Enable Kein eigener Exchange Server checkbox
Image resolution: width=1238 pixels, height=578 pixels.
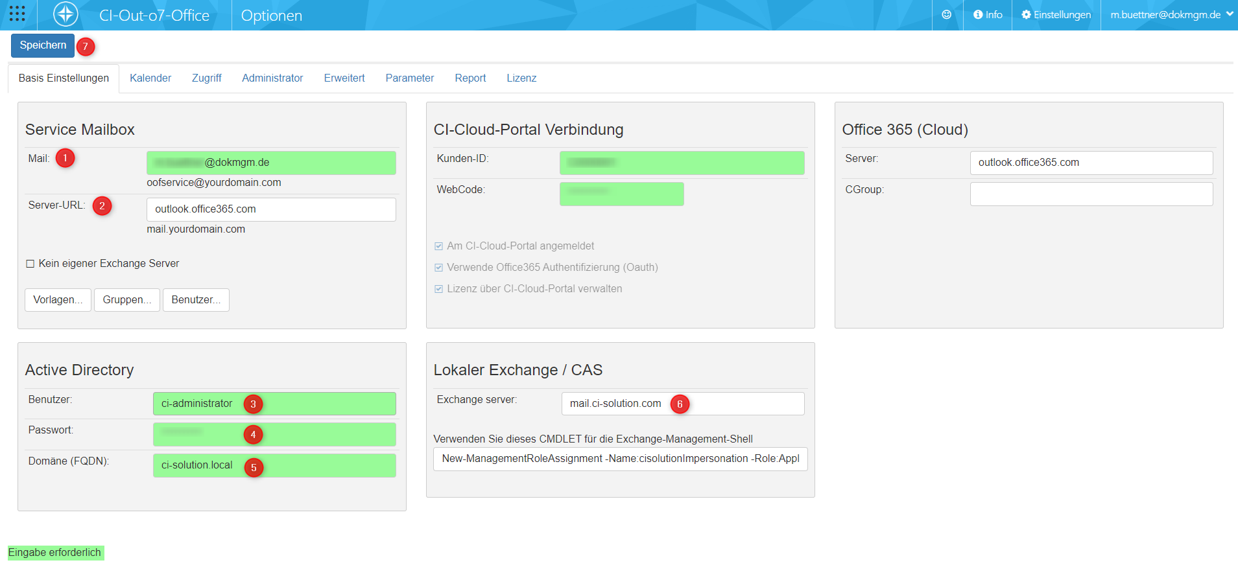click(30, 264)
